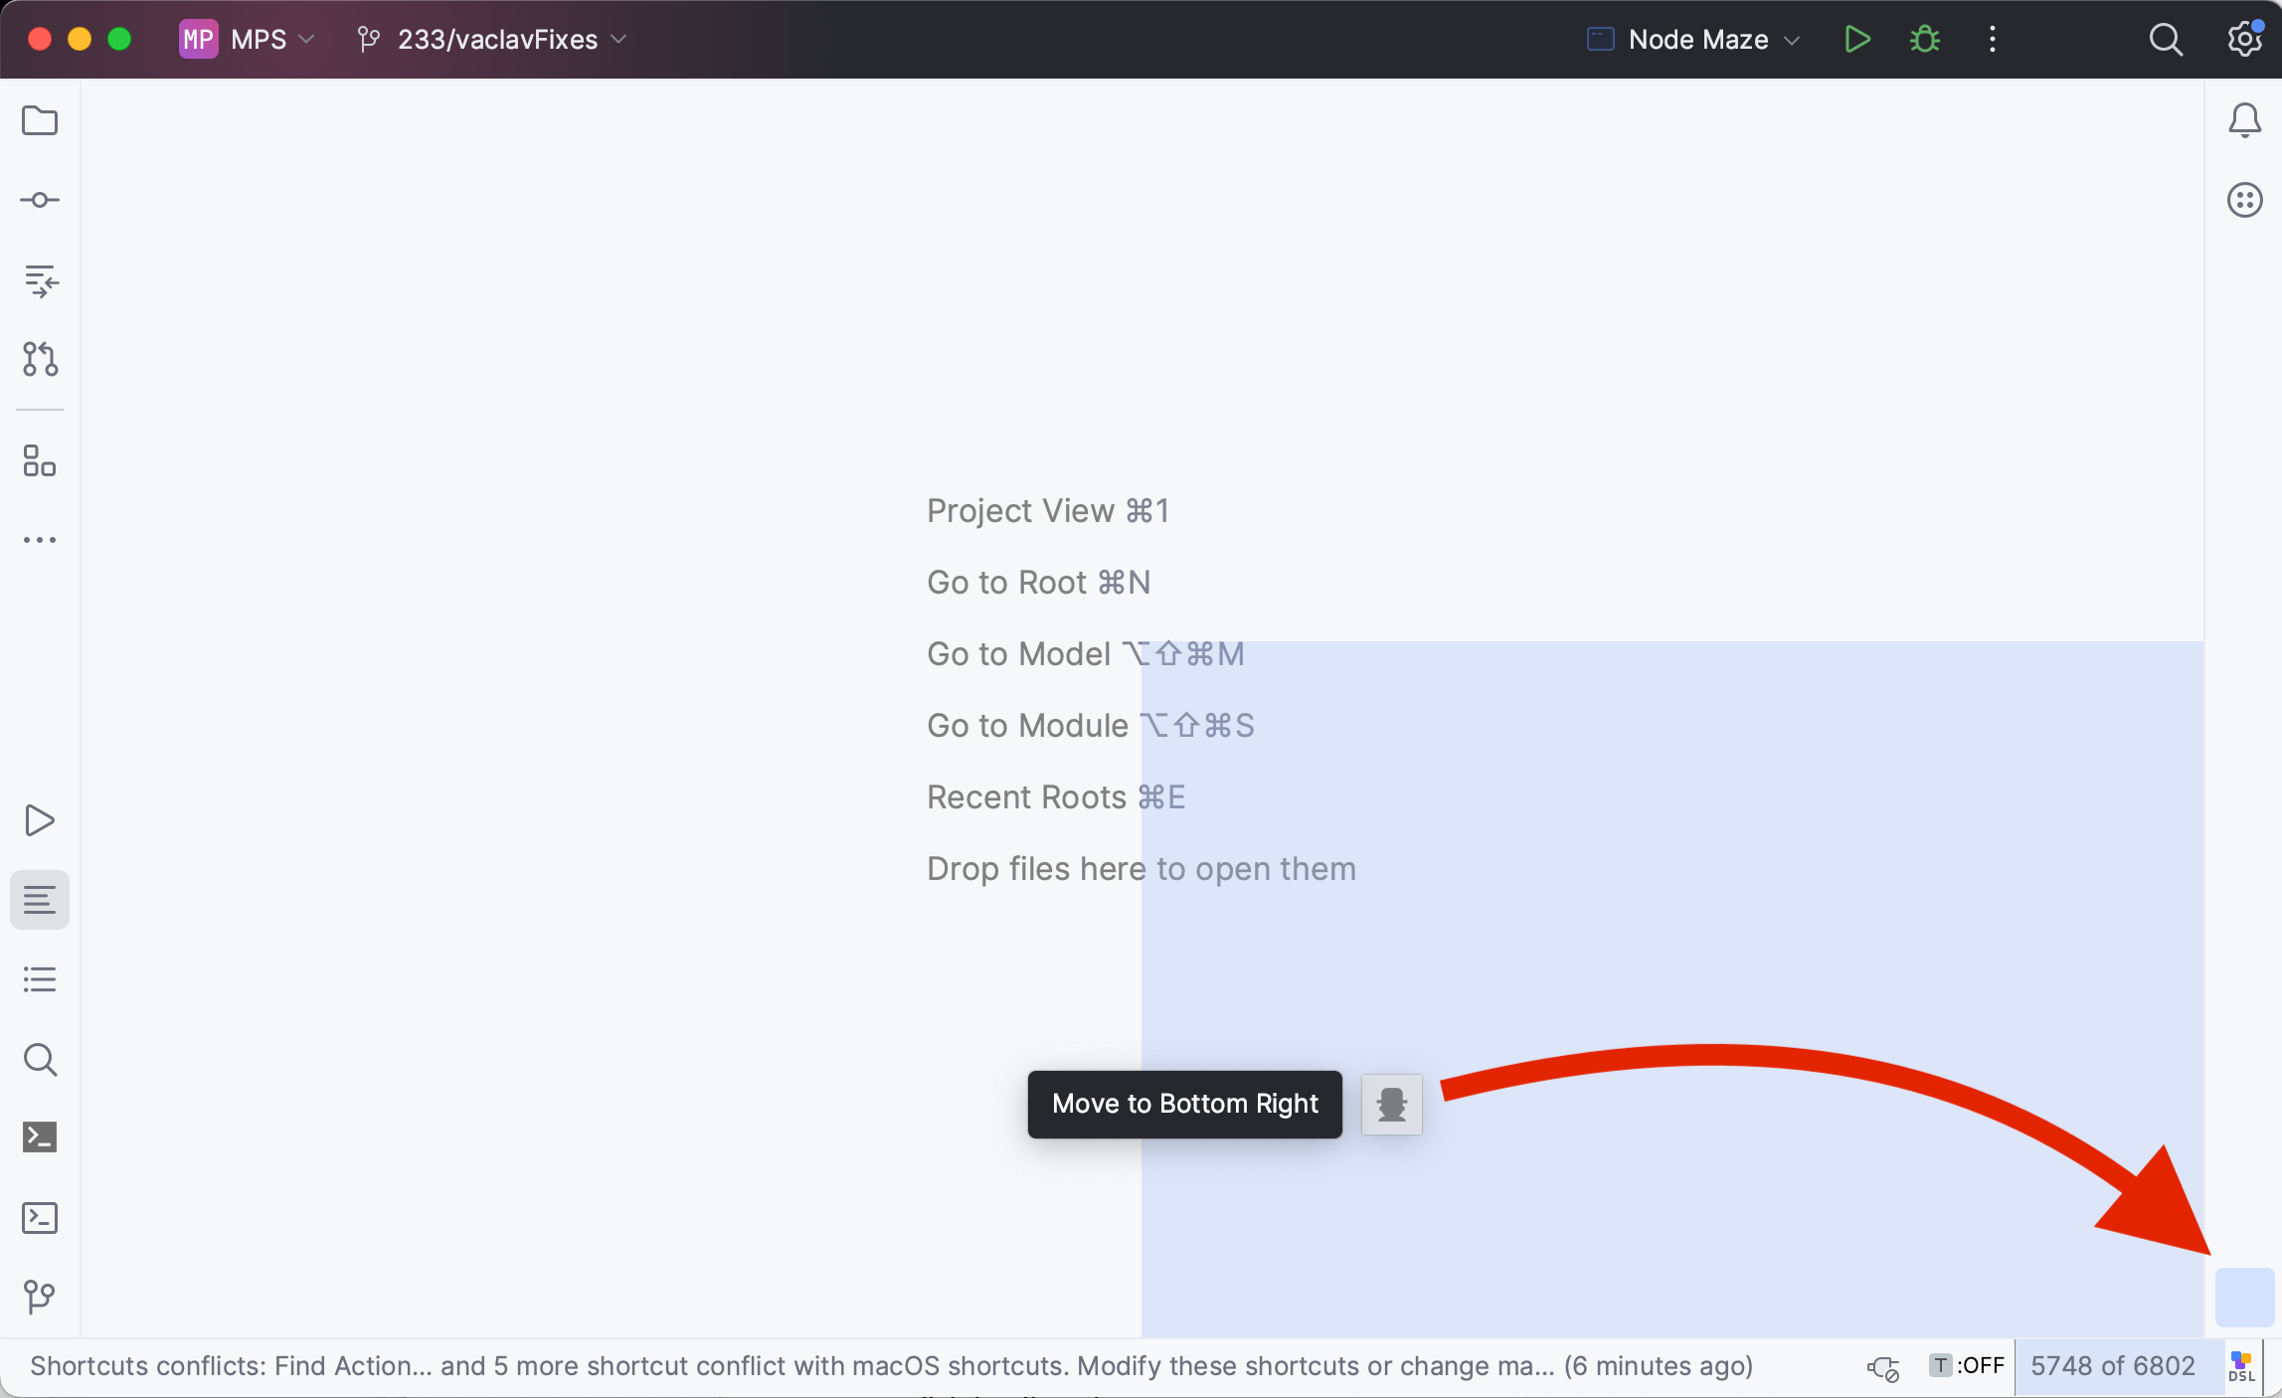Open the Search everywhere icon
This screenshot has height=1398, width=2282.
pyautogui.click(x=2165, y=39)
